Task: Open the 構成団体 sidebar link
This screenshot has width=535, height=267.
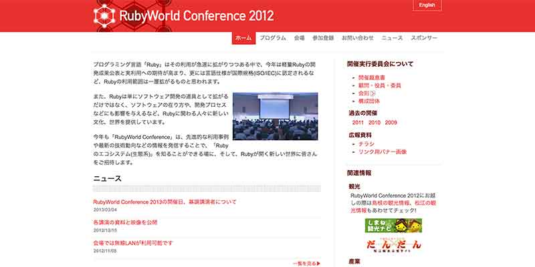Action: pos(369,101)
